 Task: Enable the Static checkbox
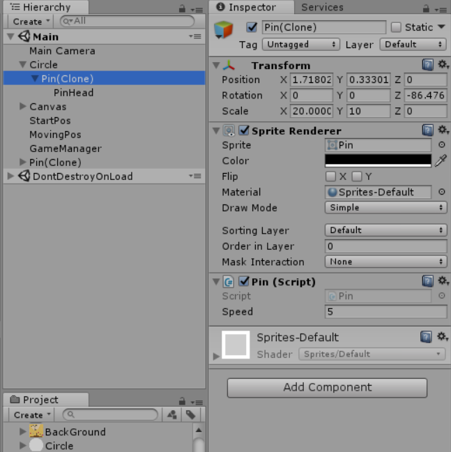[x=396, y=27]
